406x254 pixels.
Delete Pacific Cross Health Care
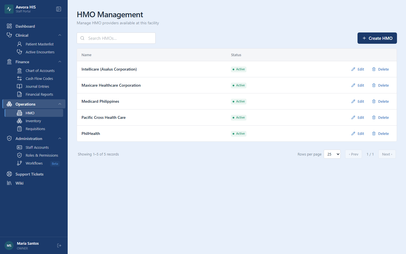(x=380, y=117)
